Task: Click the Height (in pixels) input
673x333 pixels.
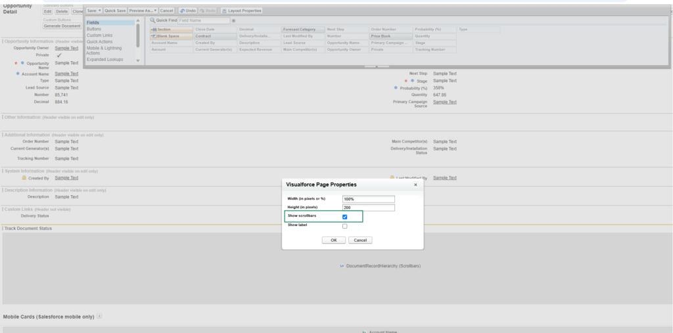Action: pyautogui.click(x=368, y=208)
